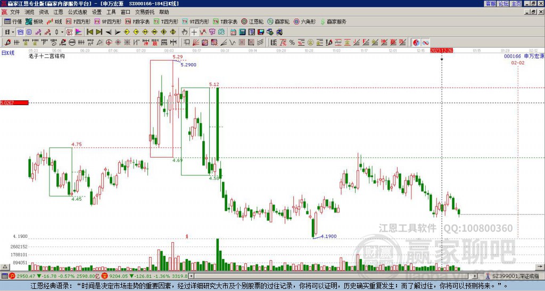545x291 pixels.
Task: Click the SZ399001 深证成指 status entry
Action: 515,276
